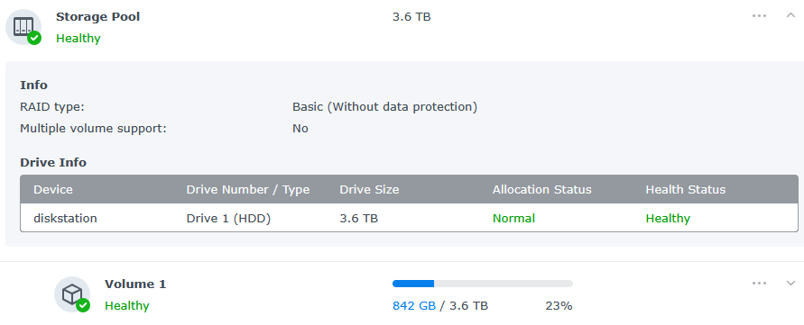804x325 pixels.
Task: Click the Volume 1 cube icon
Action: pos(72,293)
